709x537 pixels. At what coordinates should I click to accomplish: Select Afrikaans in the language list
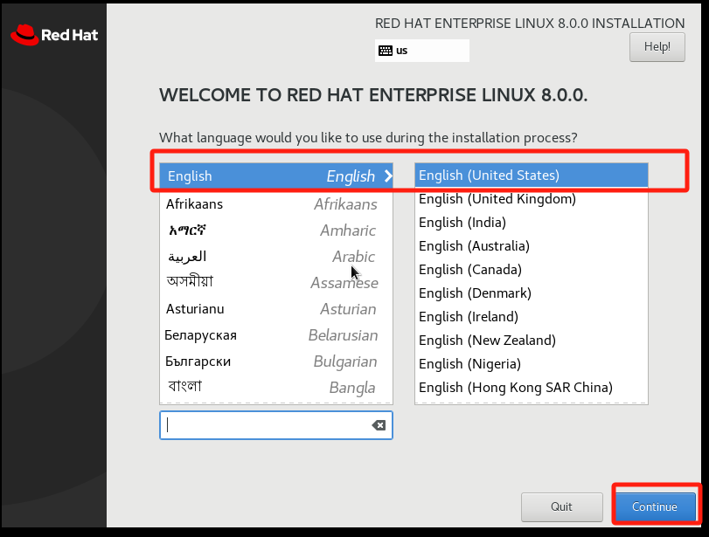pos(276,204)
